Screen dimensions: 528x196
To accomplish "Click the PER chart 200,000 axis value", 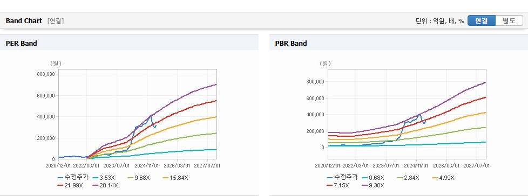I will [46, 138].
